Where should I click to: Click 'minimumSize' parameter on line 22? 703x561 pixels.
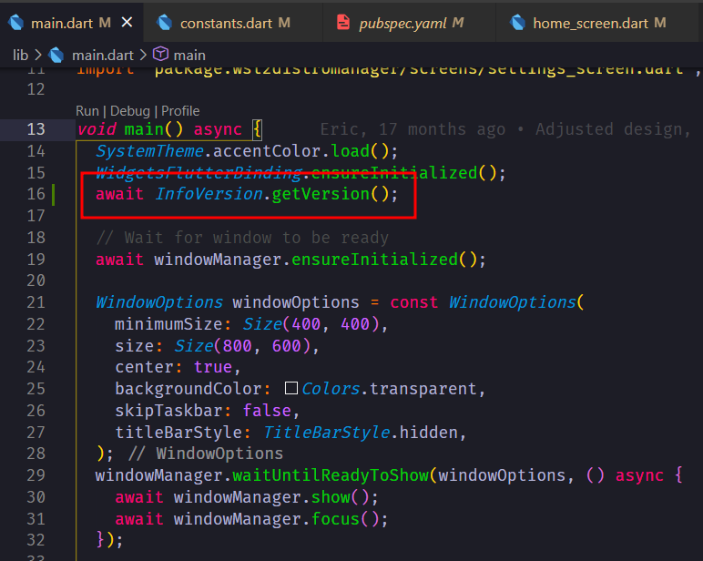click(x=168, y=324)
